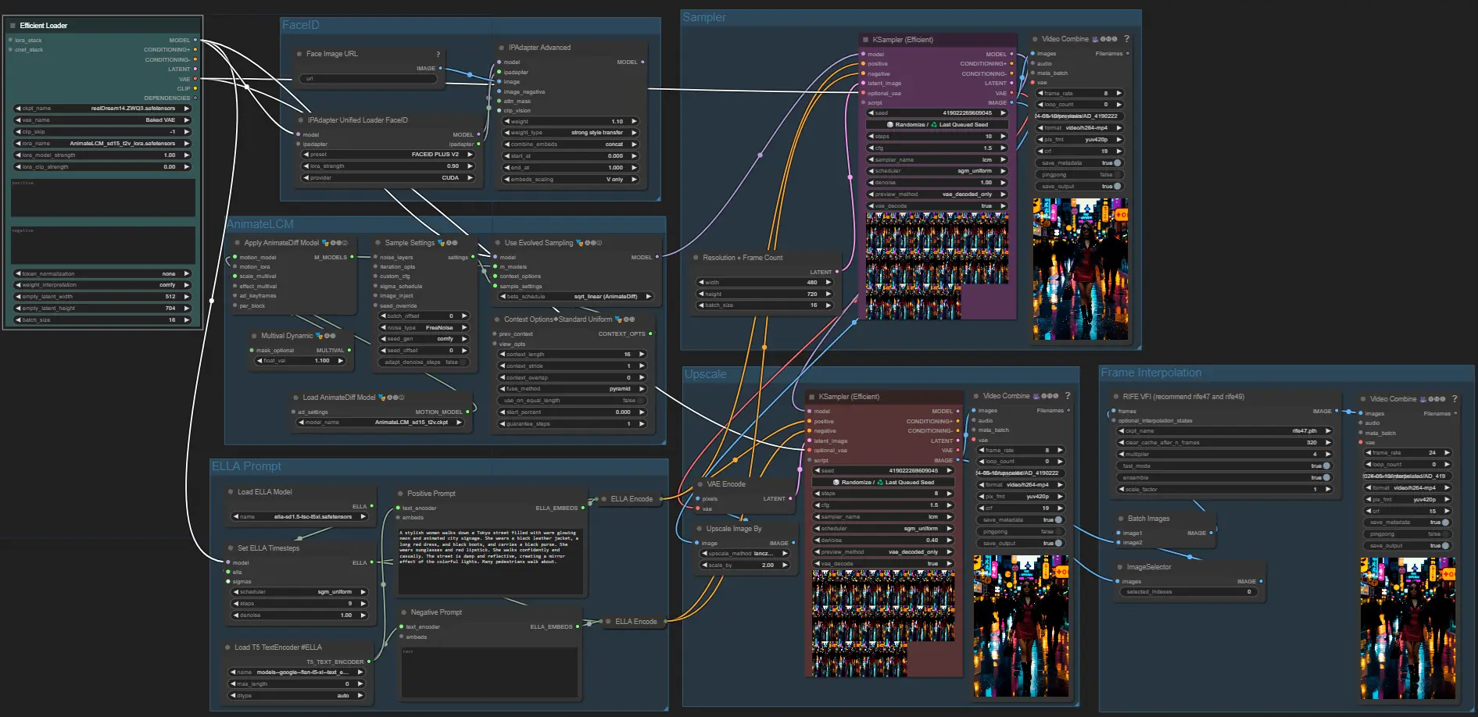Viewport: 1478px width, 717px height.
Task: Collapse the Efficient Loader node using its title square
Action: pos(13,26)
